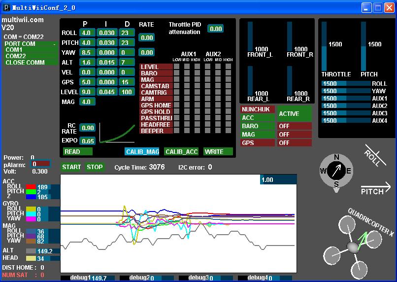Screen dimensions: 397x282
Task: Click the quadricopter X model icon
Action: click(x=353, y=247)
